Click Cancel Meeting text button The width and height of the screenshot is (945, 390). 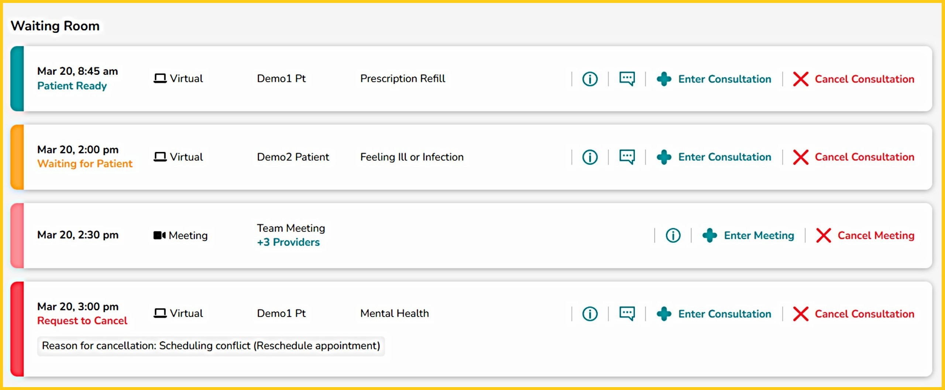(876, 236)
